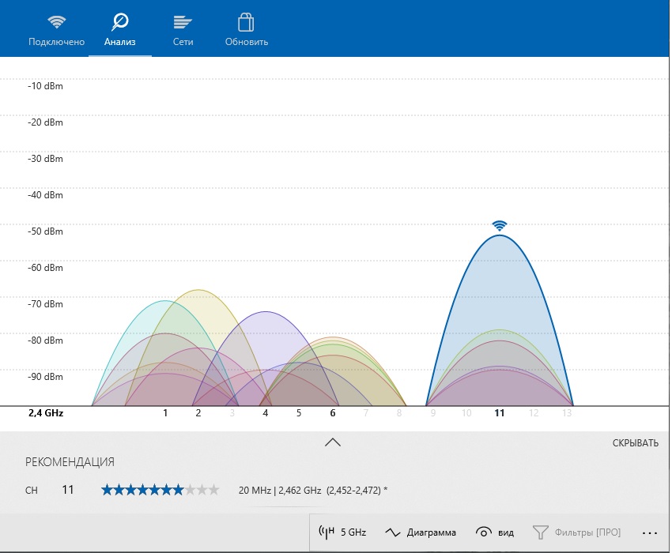Click the wifi icon above the blue curve
The width and height of the screenshot is (672, 553).
coord(499,225)
